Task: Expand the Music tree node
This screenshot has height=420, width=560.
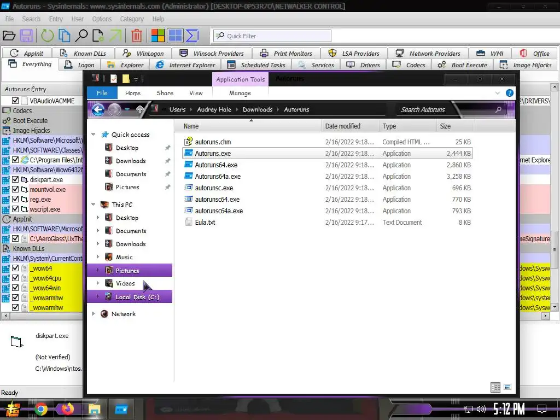Action: point(98,257)
